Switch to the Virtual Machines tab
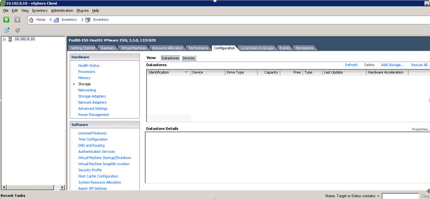Viewport: 430px width, 199px height. click(x=133, y=48)
